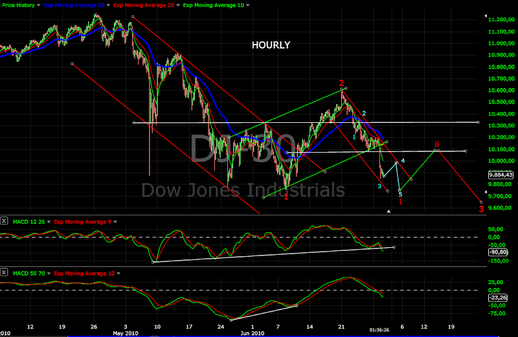Select the red wave label ii annotation
The height and width of the screenshot is (337, 518).
point(436,144)
